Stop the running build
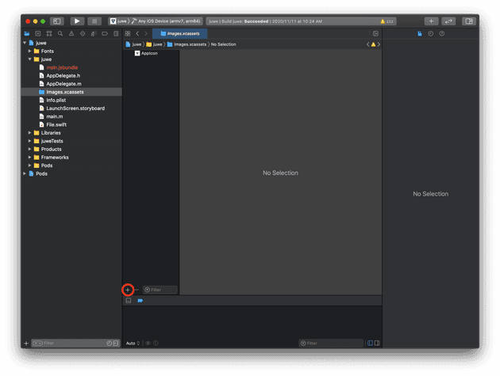Screen dimensions: 500x376 coord(94,21)
